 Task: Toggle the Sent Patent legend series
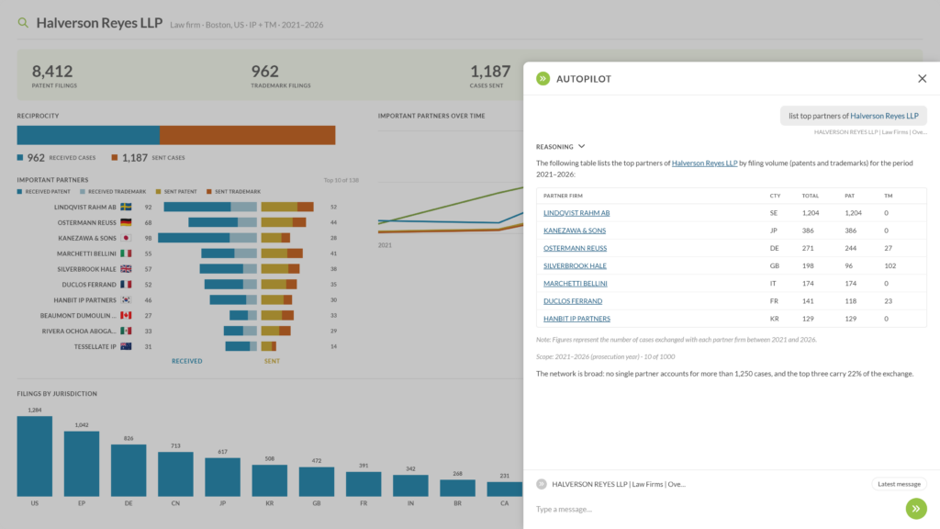point(176,192)
